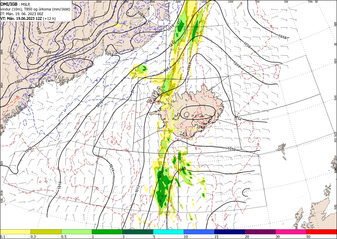Click the 'vindur (10m), T850 og úrkoma' line
The height and width of the screenshot is (239, 337).
pyautogui.click(x=35, y=9)
